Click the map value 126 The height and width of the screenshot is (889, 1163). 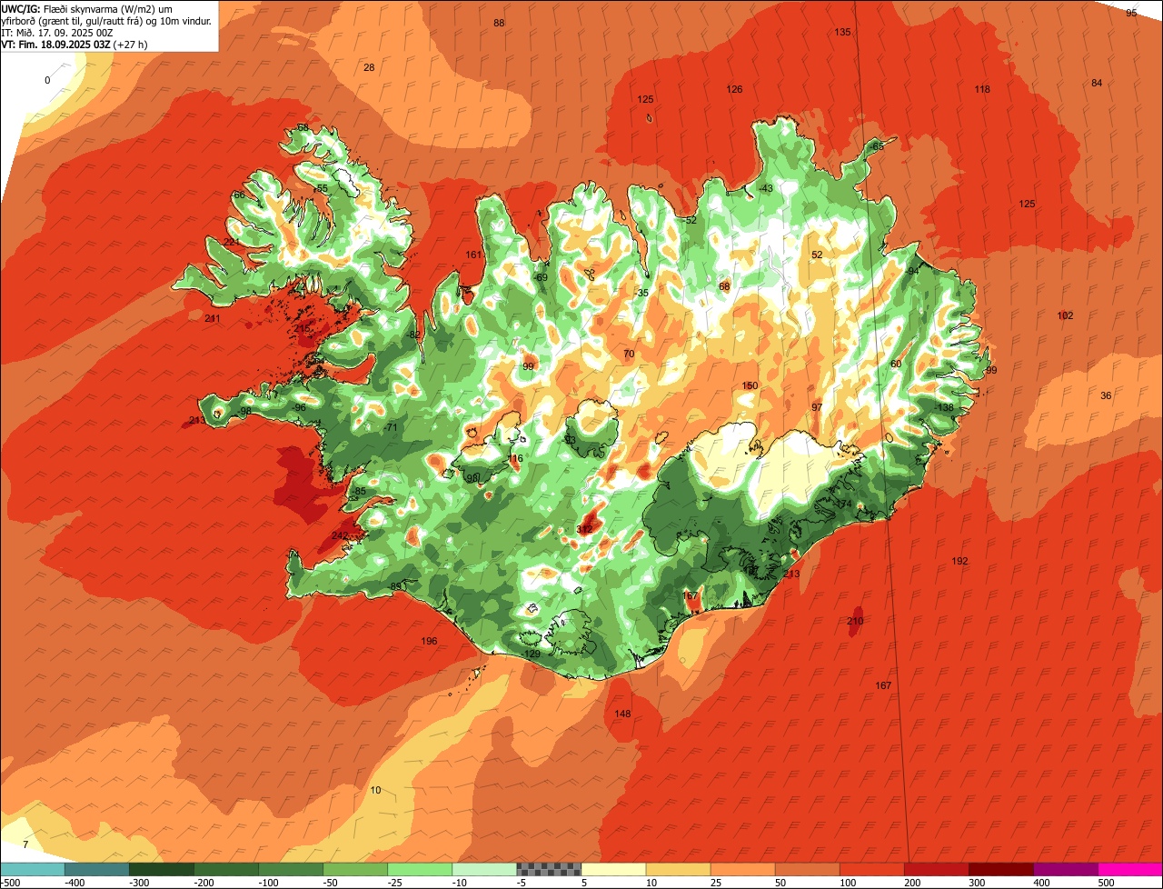coord(734,89)
